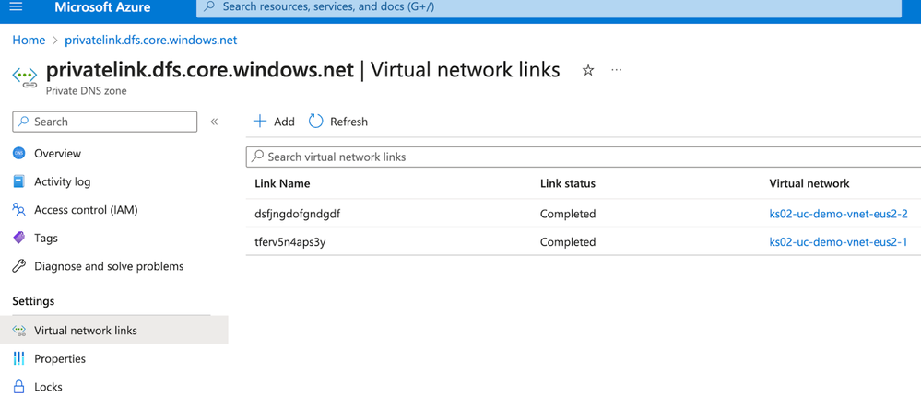Open Properties in Settings
The image size is (921, 408).
point(59,359)
